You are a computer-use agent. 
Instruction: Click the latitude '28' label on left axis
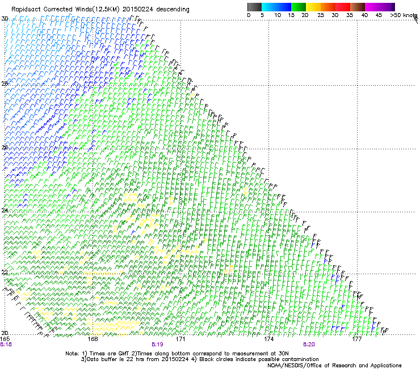5,83
